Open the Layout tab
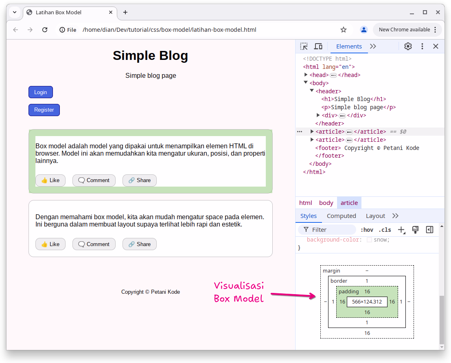This screenshot has height=363, width=451. coord(376,216)
